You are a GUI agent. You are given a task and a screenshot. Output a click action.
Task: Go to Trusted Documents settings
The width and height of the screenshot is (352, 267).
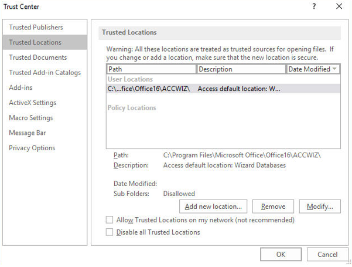click(37, 58)
